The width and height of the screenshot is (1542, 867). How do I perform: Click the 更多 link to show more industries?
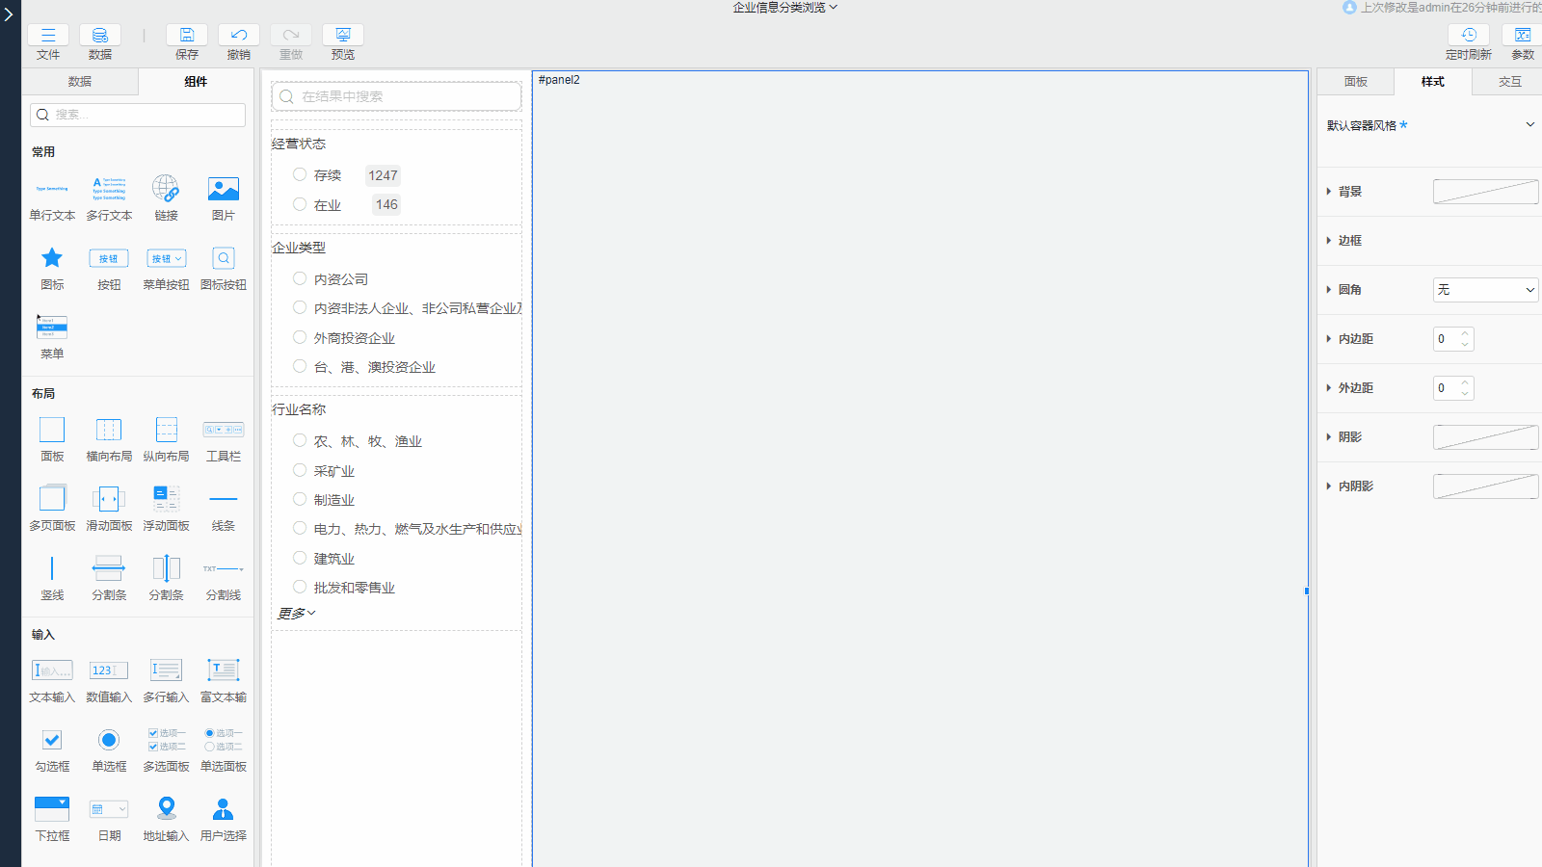click(296, 614)
